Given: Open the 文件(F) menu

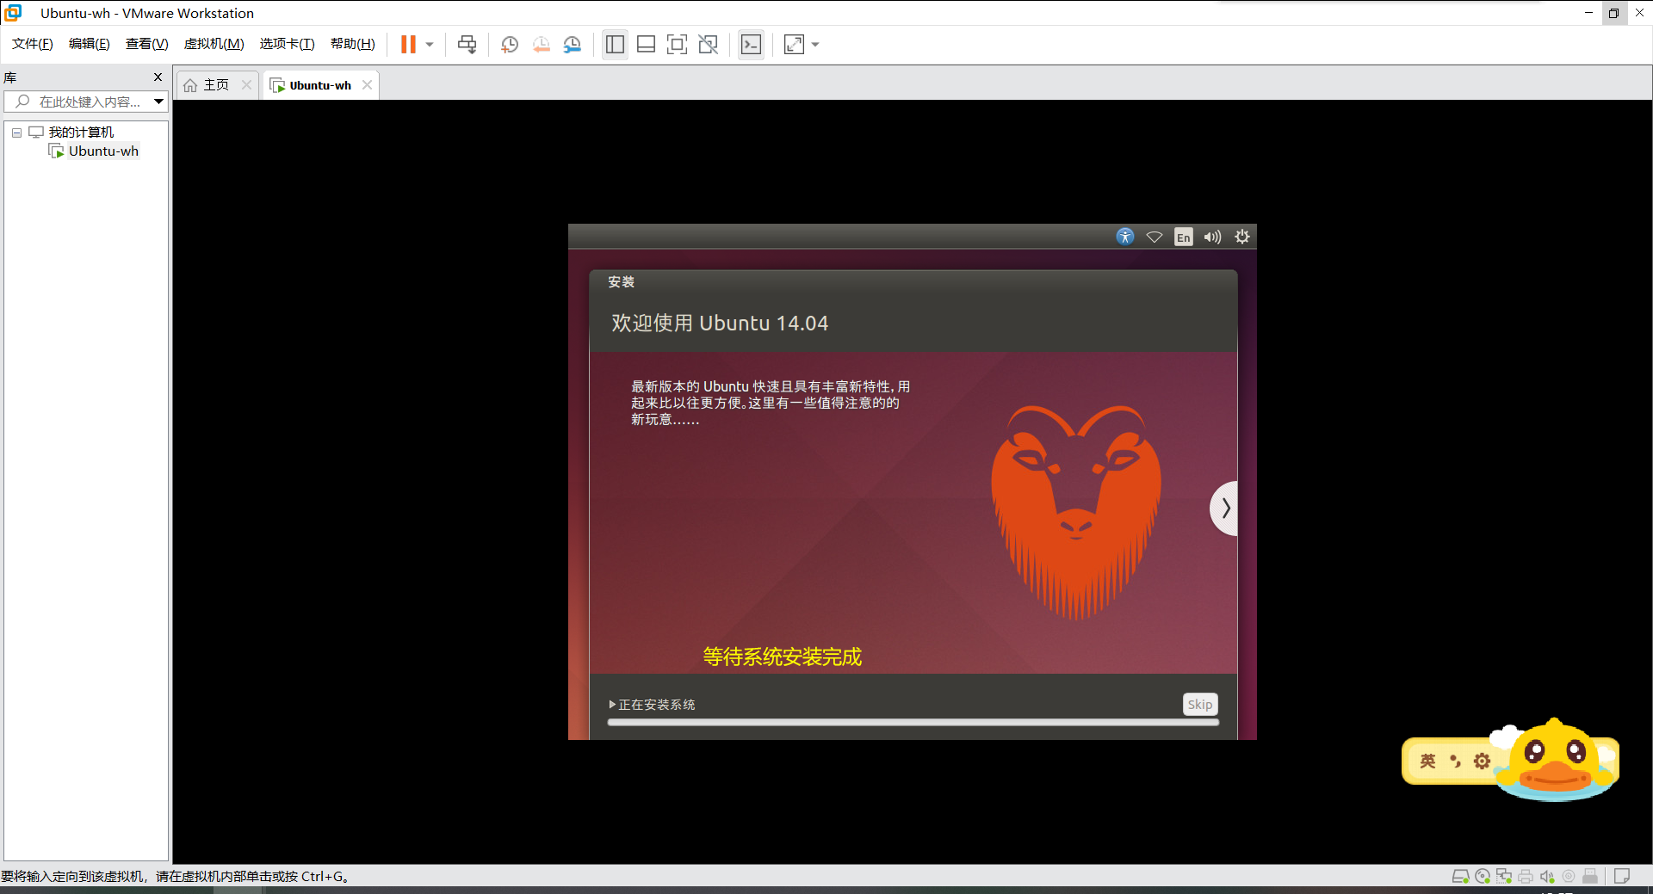Looking at the screenshot, I should pos(33,44).
